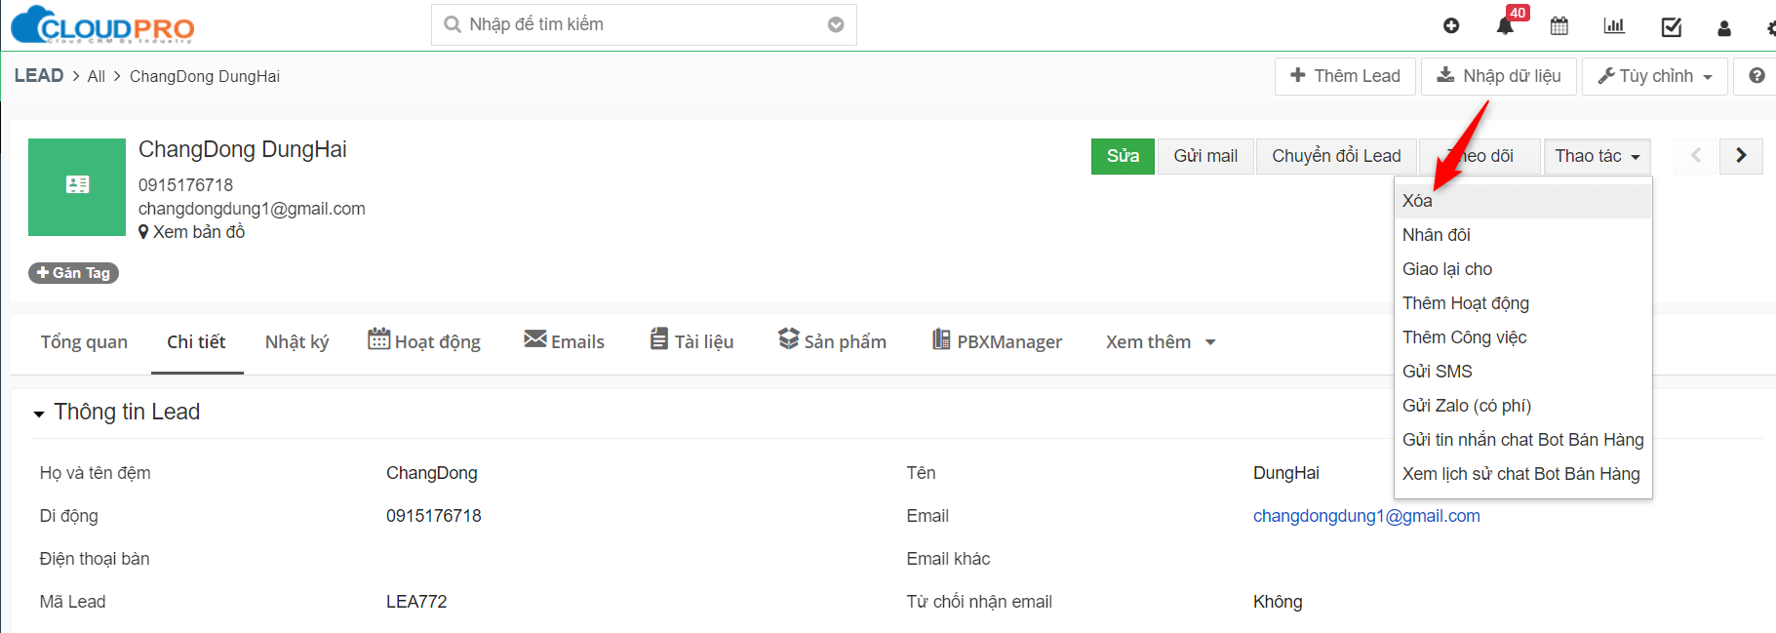This screenshot has width=1776, height=633.
Task: Go to previous record arrow
Action: tap(1696, 156)
